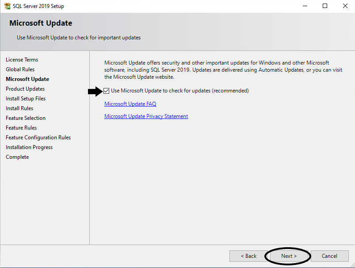Click the checkbox label about recommended updates
The height and width of the screenshot is (268, 355).
[180, 91]
